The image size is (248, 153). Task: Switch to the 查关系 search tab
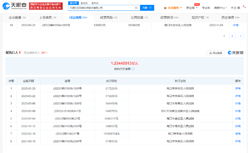coord(95,3)
